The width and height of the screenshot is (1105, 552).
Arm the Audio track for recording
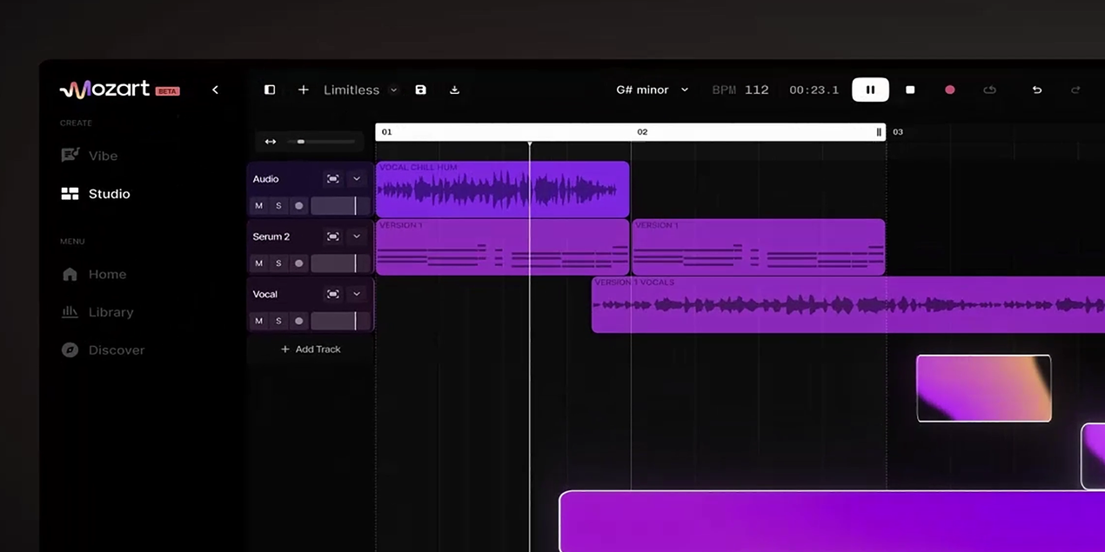click(x=298, y=206)
